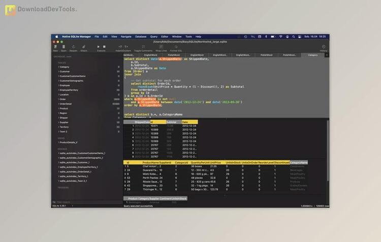The image size is (381, 242).
Task: Expand the Supplier table node
Action: tap(58, 122)
